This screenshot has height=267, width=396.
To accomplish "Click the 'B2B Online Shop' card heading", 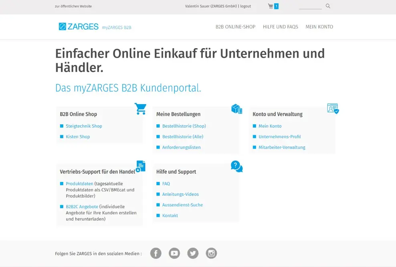I will click(78, 114).
